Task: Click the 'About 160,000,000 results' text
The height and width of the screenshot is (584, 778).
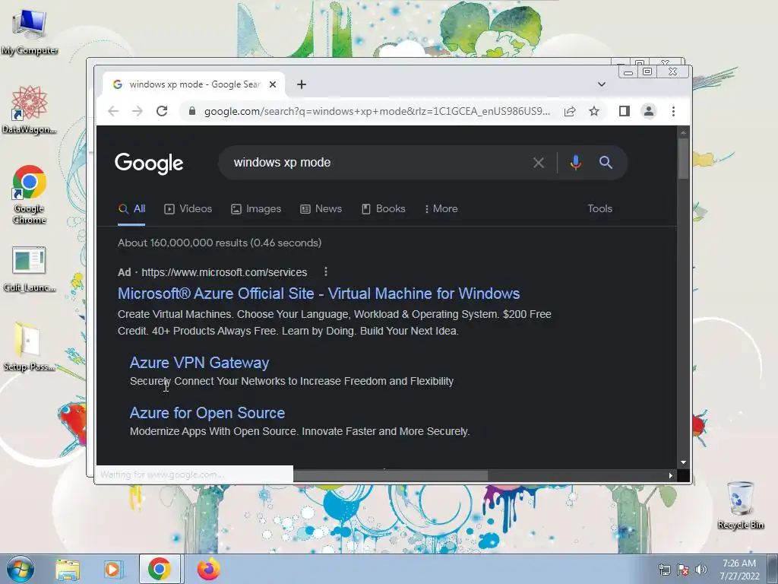Action: click(220, 243)
